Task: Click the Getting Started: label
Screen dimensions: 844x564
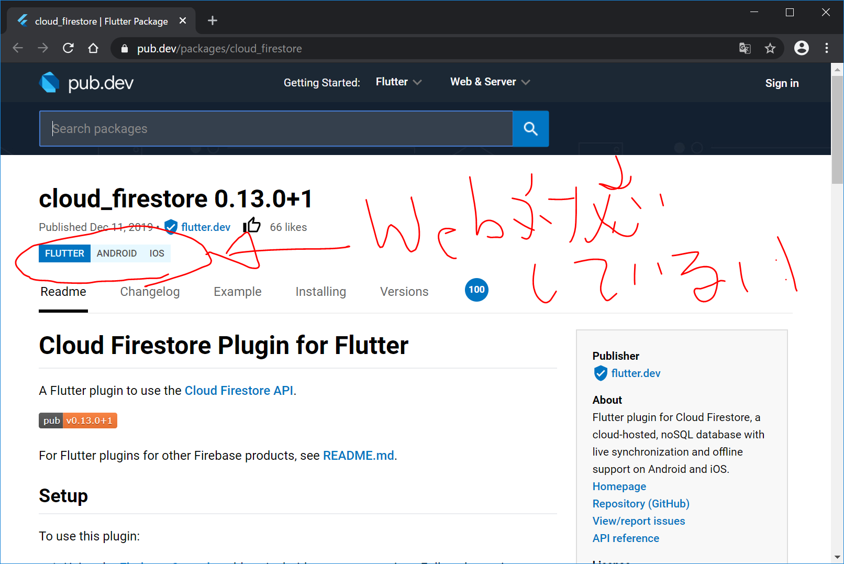Action: click(x=322, y=83)
